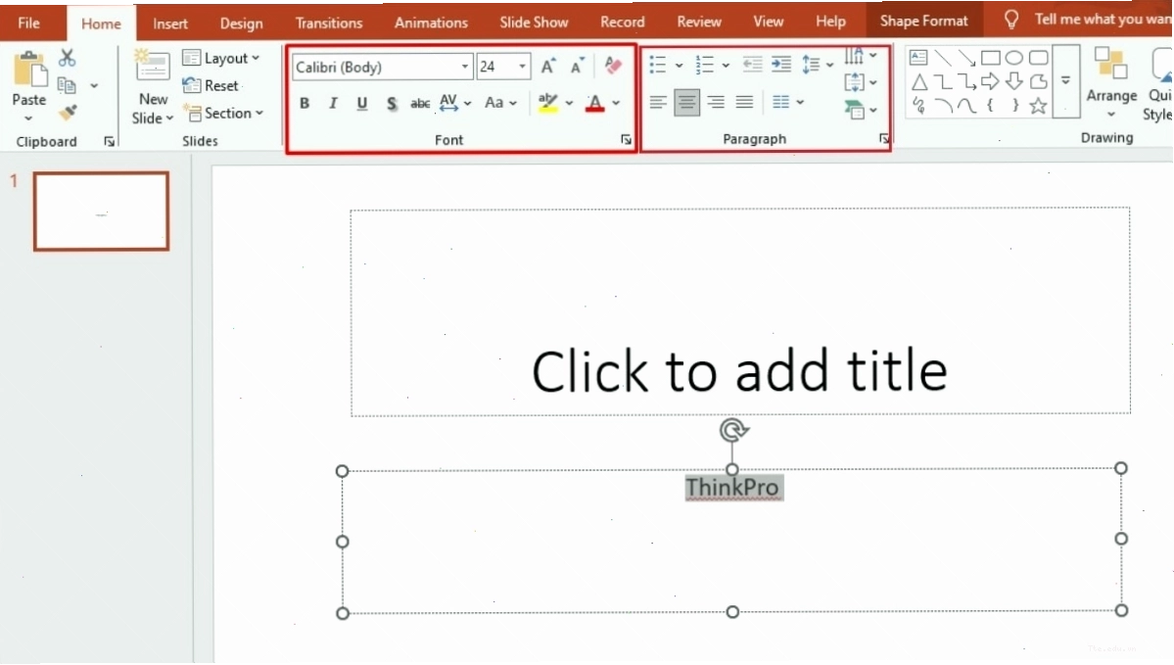Open numbering list dropdown arrow

pyautogui.click(x=726, y=66)
